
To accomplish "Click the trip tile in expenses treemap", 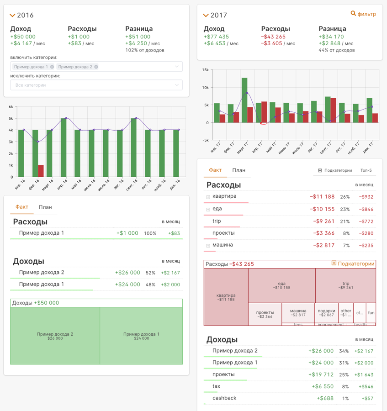I will point(345,285).
